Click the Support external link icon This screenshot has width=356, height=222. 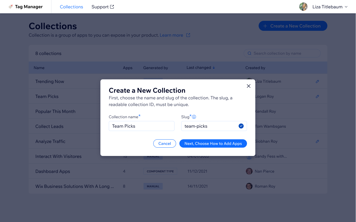point(112,7)
